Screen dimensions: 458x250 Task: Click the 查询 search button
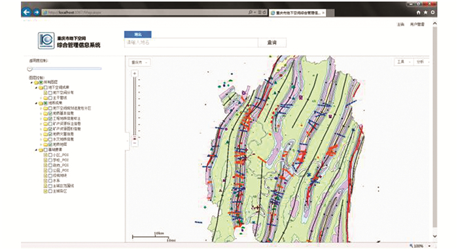(272, 43)
